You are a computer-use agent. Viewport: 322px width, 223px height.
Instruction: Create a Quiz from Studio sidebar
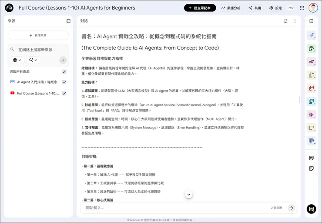312,101
